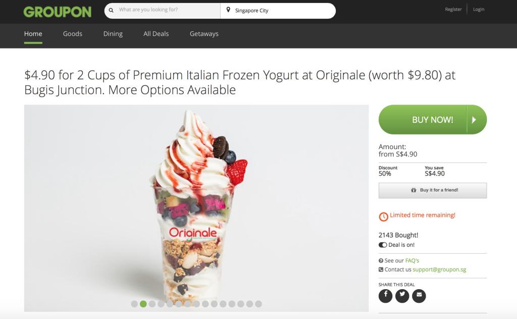Select the first carousel dot
The image size is (517, 319).
tap(134, 304)
